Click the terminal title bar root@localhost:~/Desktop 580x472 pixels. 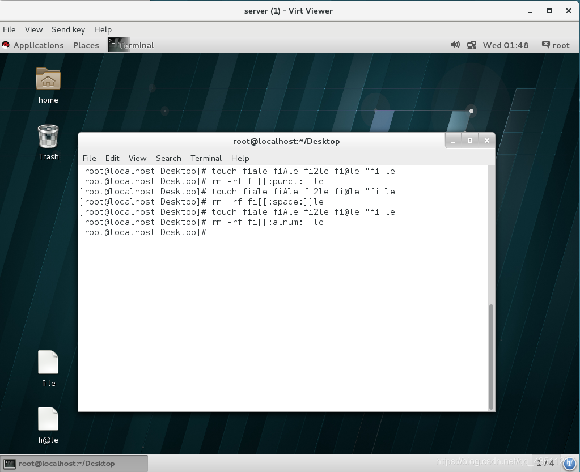(286, 141)
